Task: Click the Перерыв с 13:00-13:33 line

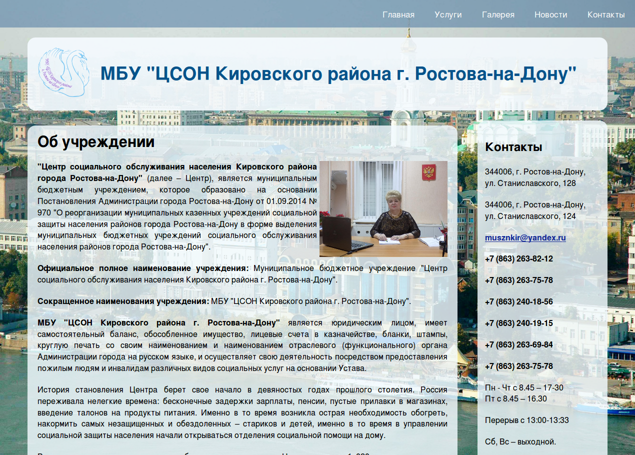Action: (527, 420)
